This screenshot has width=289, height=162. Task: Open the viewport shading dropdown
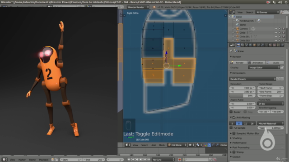pos(191,145)
